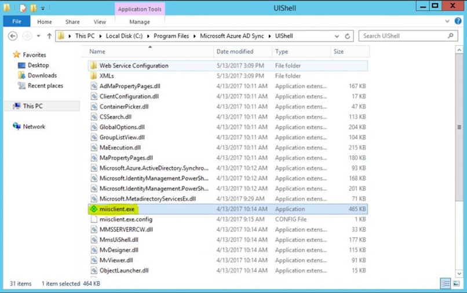
Task: Click the folder icon in the address bar
Action: 61,36
